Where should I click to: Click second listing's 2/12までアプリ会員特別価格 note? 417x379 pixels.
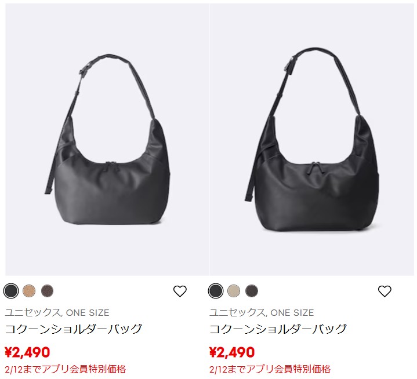[x=270, y=369]
